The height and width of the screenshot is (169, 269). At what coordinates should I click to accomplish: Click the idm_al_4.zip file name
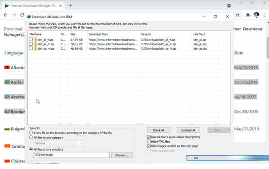click(x=46, y=39)
